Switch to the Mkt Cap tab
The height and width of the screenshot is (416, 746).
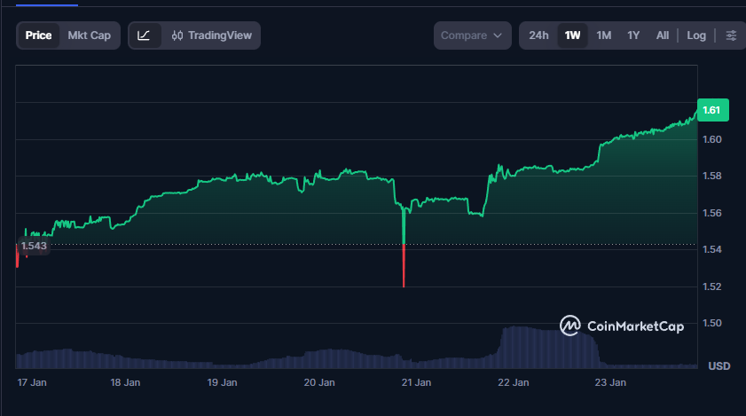pos(90,35)
